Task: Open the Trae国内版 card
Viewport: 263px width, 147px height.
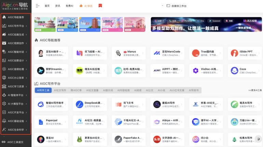Action: (206, 53)
